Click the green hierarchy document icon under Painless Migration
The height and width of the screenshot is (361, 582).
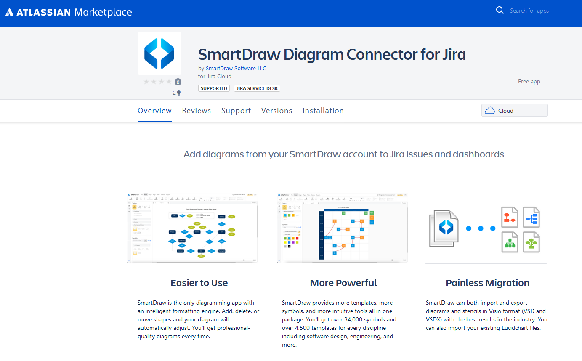(510, 242)
